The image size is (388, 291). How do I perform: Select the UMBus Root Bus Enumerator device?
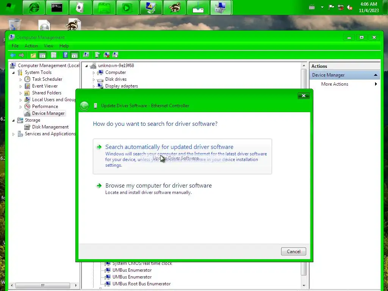pyautogui.click(x=141, y=284)
